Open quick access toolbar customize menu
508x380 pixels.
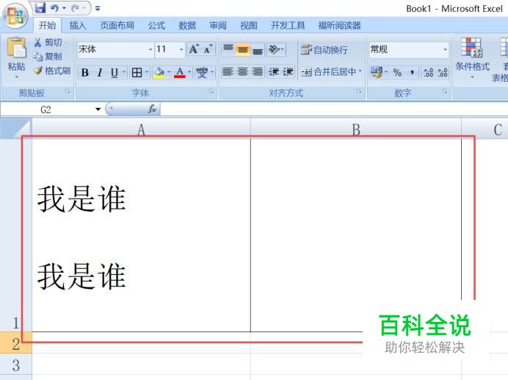[x=98, y=8]
